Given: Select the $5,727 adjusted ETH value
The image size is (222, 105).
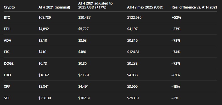Looking at the screenshot, I should 84,29.
